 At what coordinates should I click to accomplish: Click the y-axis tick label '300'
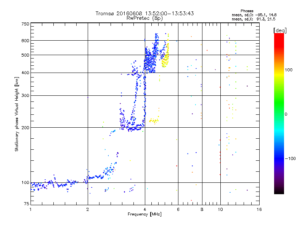(25, 96)
